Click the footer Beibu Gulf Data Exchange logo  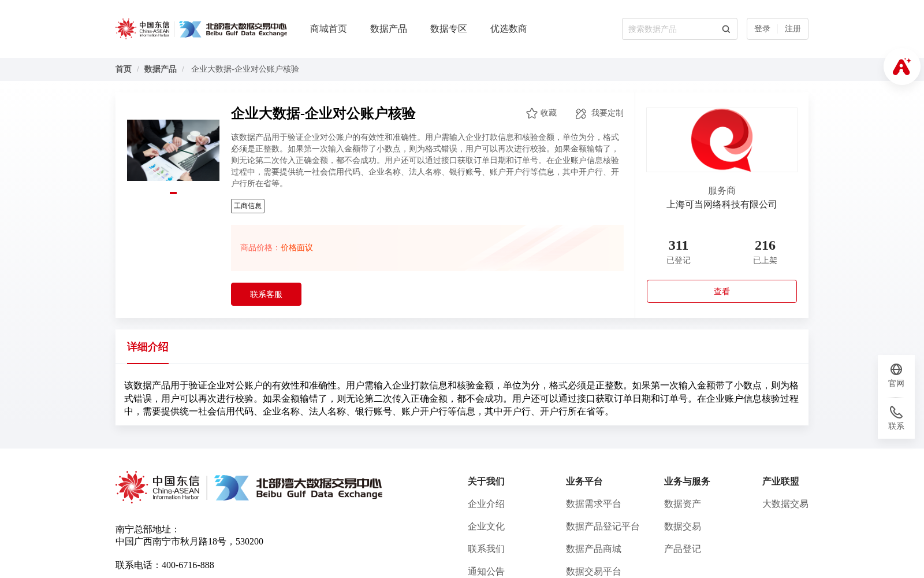(x=299, y=488)
